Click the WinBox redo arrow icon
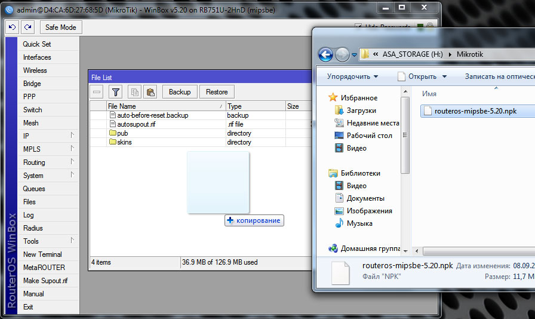The image size is (535, 319). point(27,27)
